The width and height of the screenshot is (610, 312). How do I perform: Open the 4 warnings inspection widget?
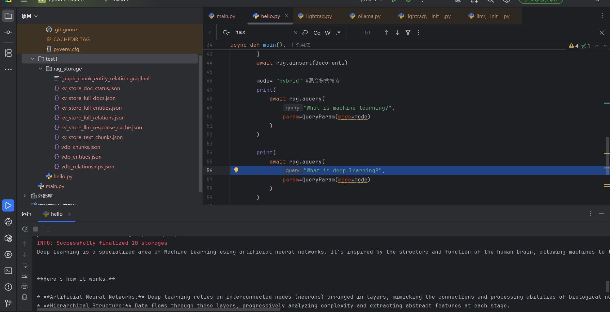tap(573, 46)
